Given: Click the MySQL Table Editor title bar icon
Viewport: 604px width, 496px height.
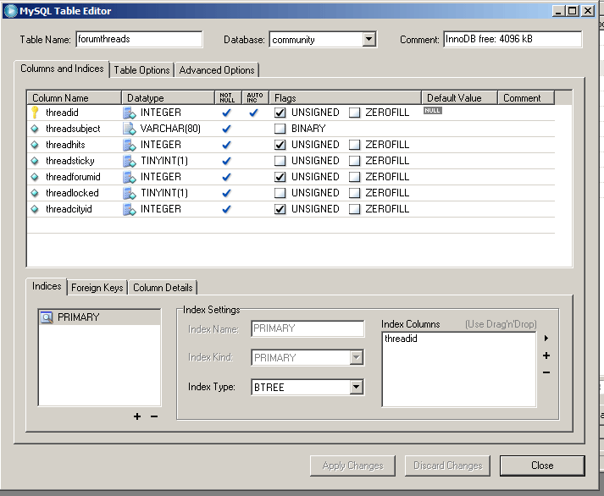Looking at the screenshot, I should coord(10,11).
